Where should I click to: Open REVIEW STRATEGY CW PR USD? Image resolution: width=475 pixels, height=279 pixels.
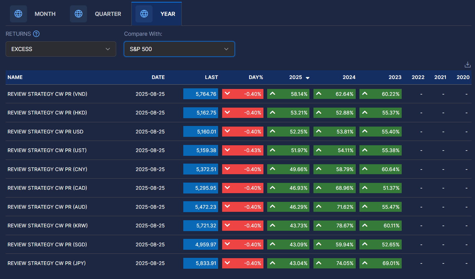coord(45,132)
